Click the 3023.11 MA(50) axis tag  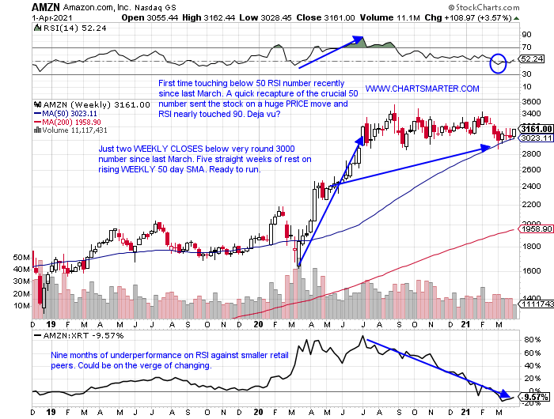pos(537,138)
